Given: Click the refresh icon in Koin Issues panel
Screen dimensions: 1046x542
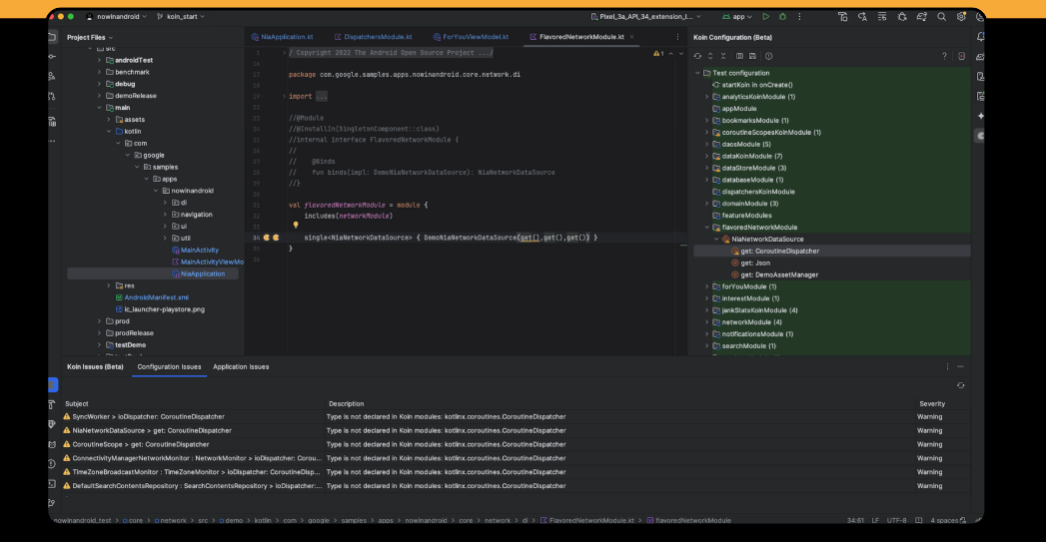Looking at the screenshot, I should pos(961,385).
